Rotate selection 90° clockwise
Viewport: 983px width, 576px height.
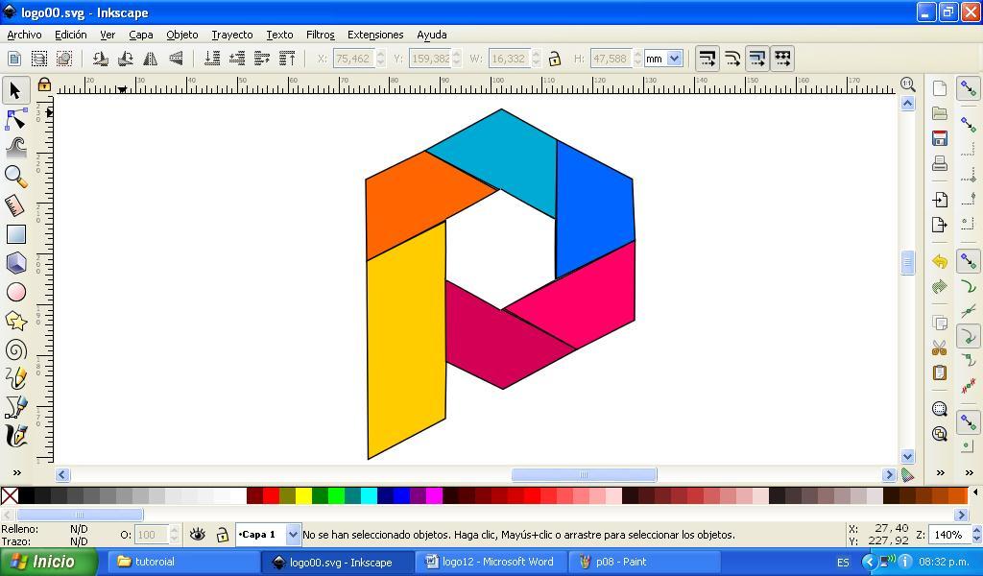126,59
